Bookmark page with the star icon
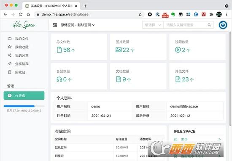 (x=140, y=14)
